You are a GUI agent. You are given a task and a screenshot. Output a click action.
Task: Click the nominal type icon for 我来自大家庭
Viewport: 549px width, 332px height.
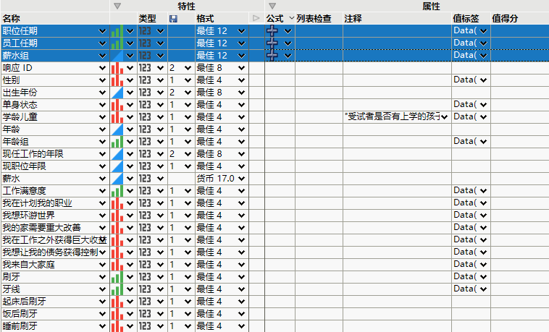(x=117, y=265)
